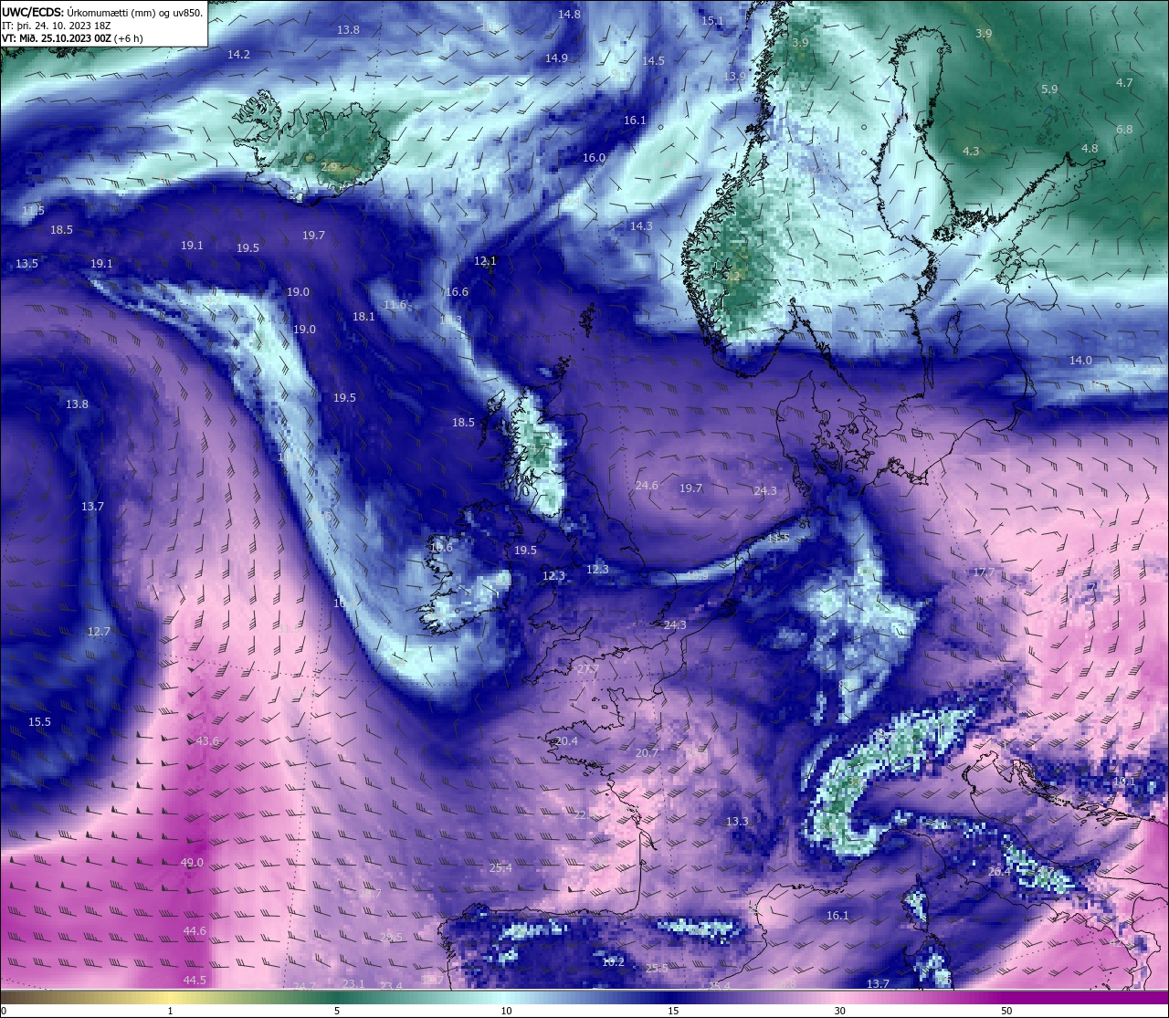Click the 23.1 value near the bottom edge
This screenshot has width=1169, height=1018.
click(353, 984)
